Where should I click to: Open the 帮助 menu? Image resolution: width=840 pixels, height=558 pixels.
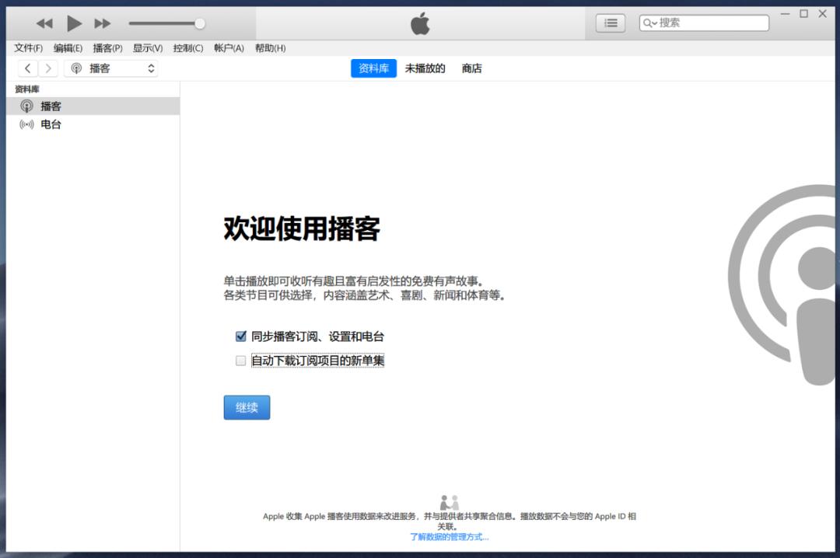(270, 47)
